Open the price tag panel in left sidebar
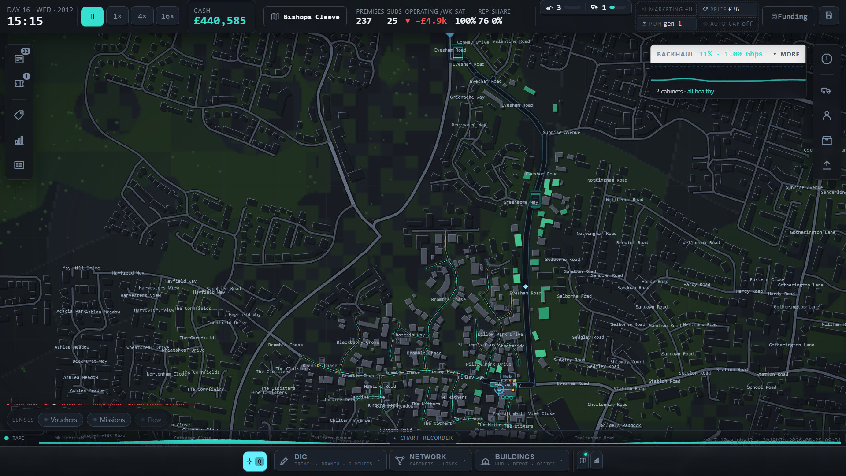The width and height of the screenshot is (846, 476). [x=19, y=115]
